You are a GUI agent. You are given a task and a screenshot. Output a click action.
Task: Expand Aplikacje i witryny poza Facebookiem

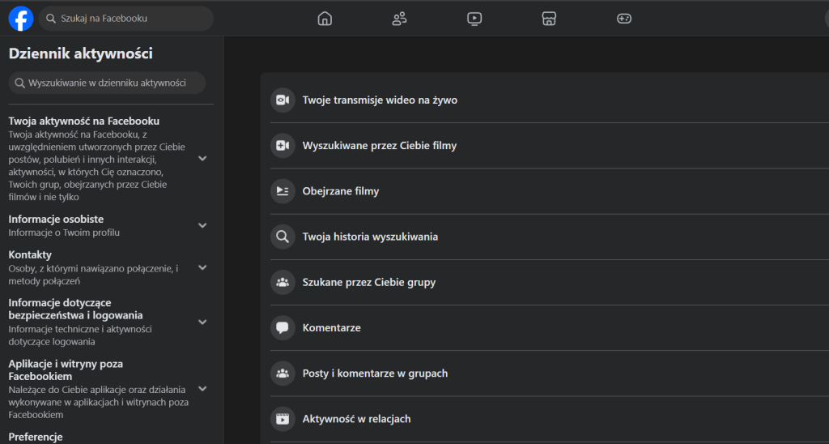tap(202, 389)
